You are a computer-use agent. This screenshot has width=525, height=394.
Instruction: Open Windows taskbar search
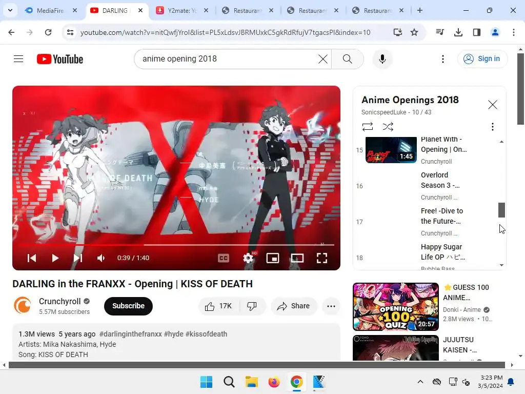pos(229,382)
